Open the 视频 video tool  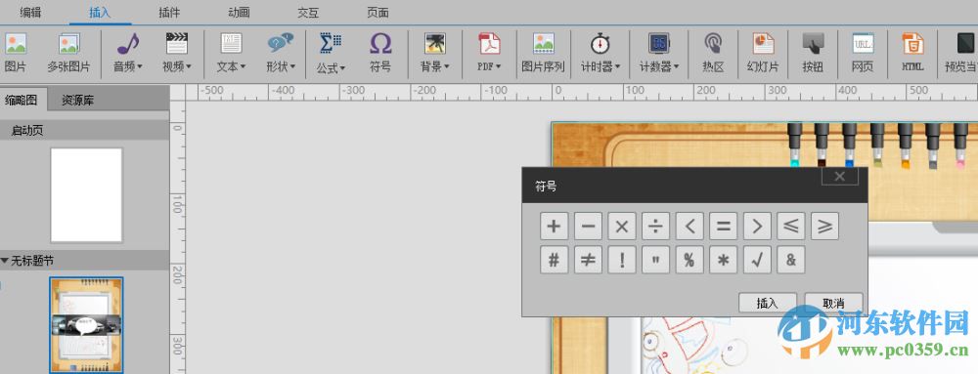click(x=177, y=53)
